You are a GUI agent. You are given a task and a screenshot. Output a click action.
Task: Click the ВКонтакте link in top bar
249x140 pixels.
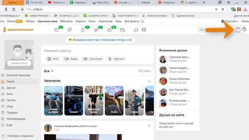(67, 21)
